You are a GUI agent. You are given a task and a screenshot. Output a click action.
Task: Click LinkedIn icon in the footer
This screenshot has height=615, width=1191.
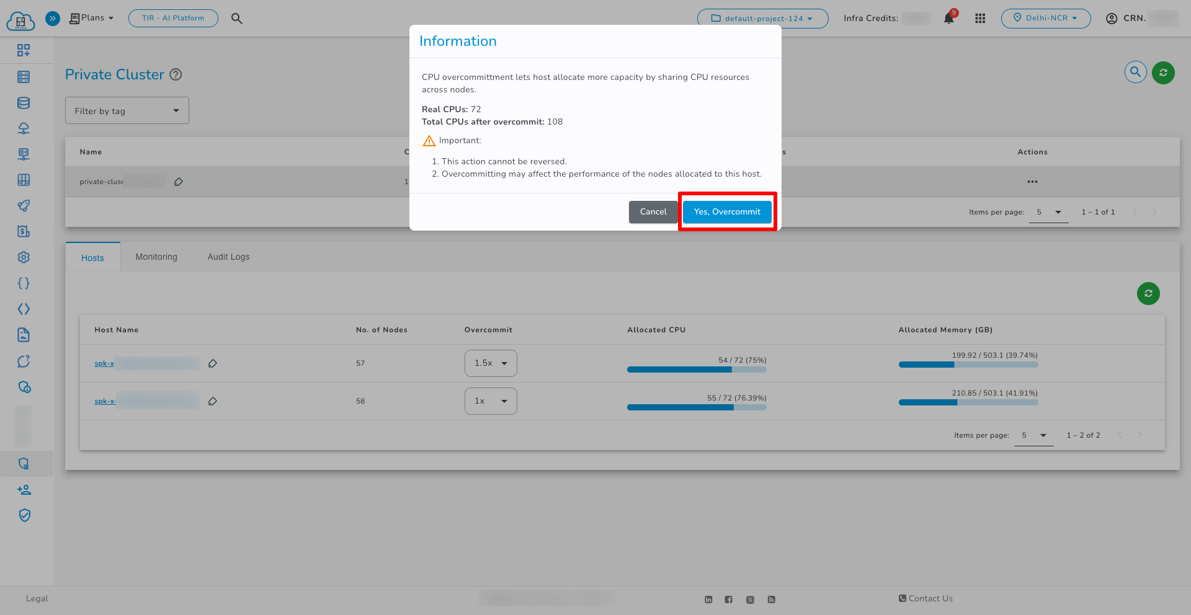click(708, 600)
